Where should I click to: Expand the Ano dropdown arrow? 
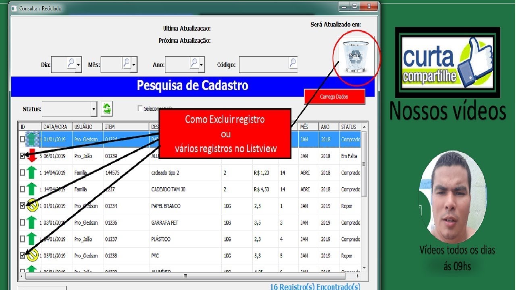tap(202, 64)
